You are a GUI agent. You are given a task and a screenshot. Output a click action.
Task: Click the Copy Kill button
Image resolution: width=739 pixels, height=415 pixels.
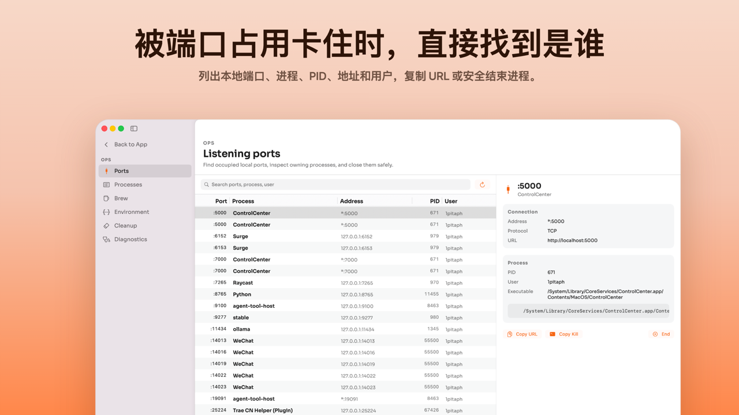[x=564, y=334]
